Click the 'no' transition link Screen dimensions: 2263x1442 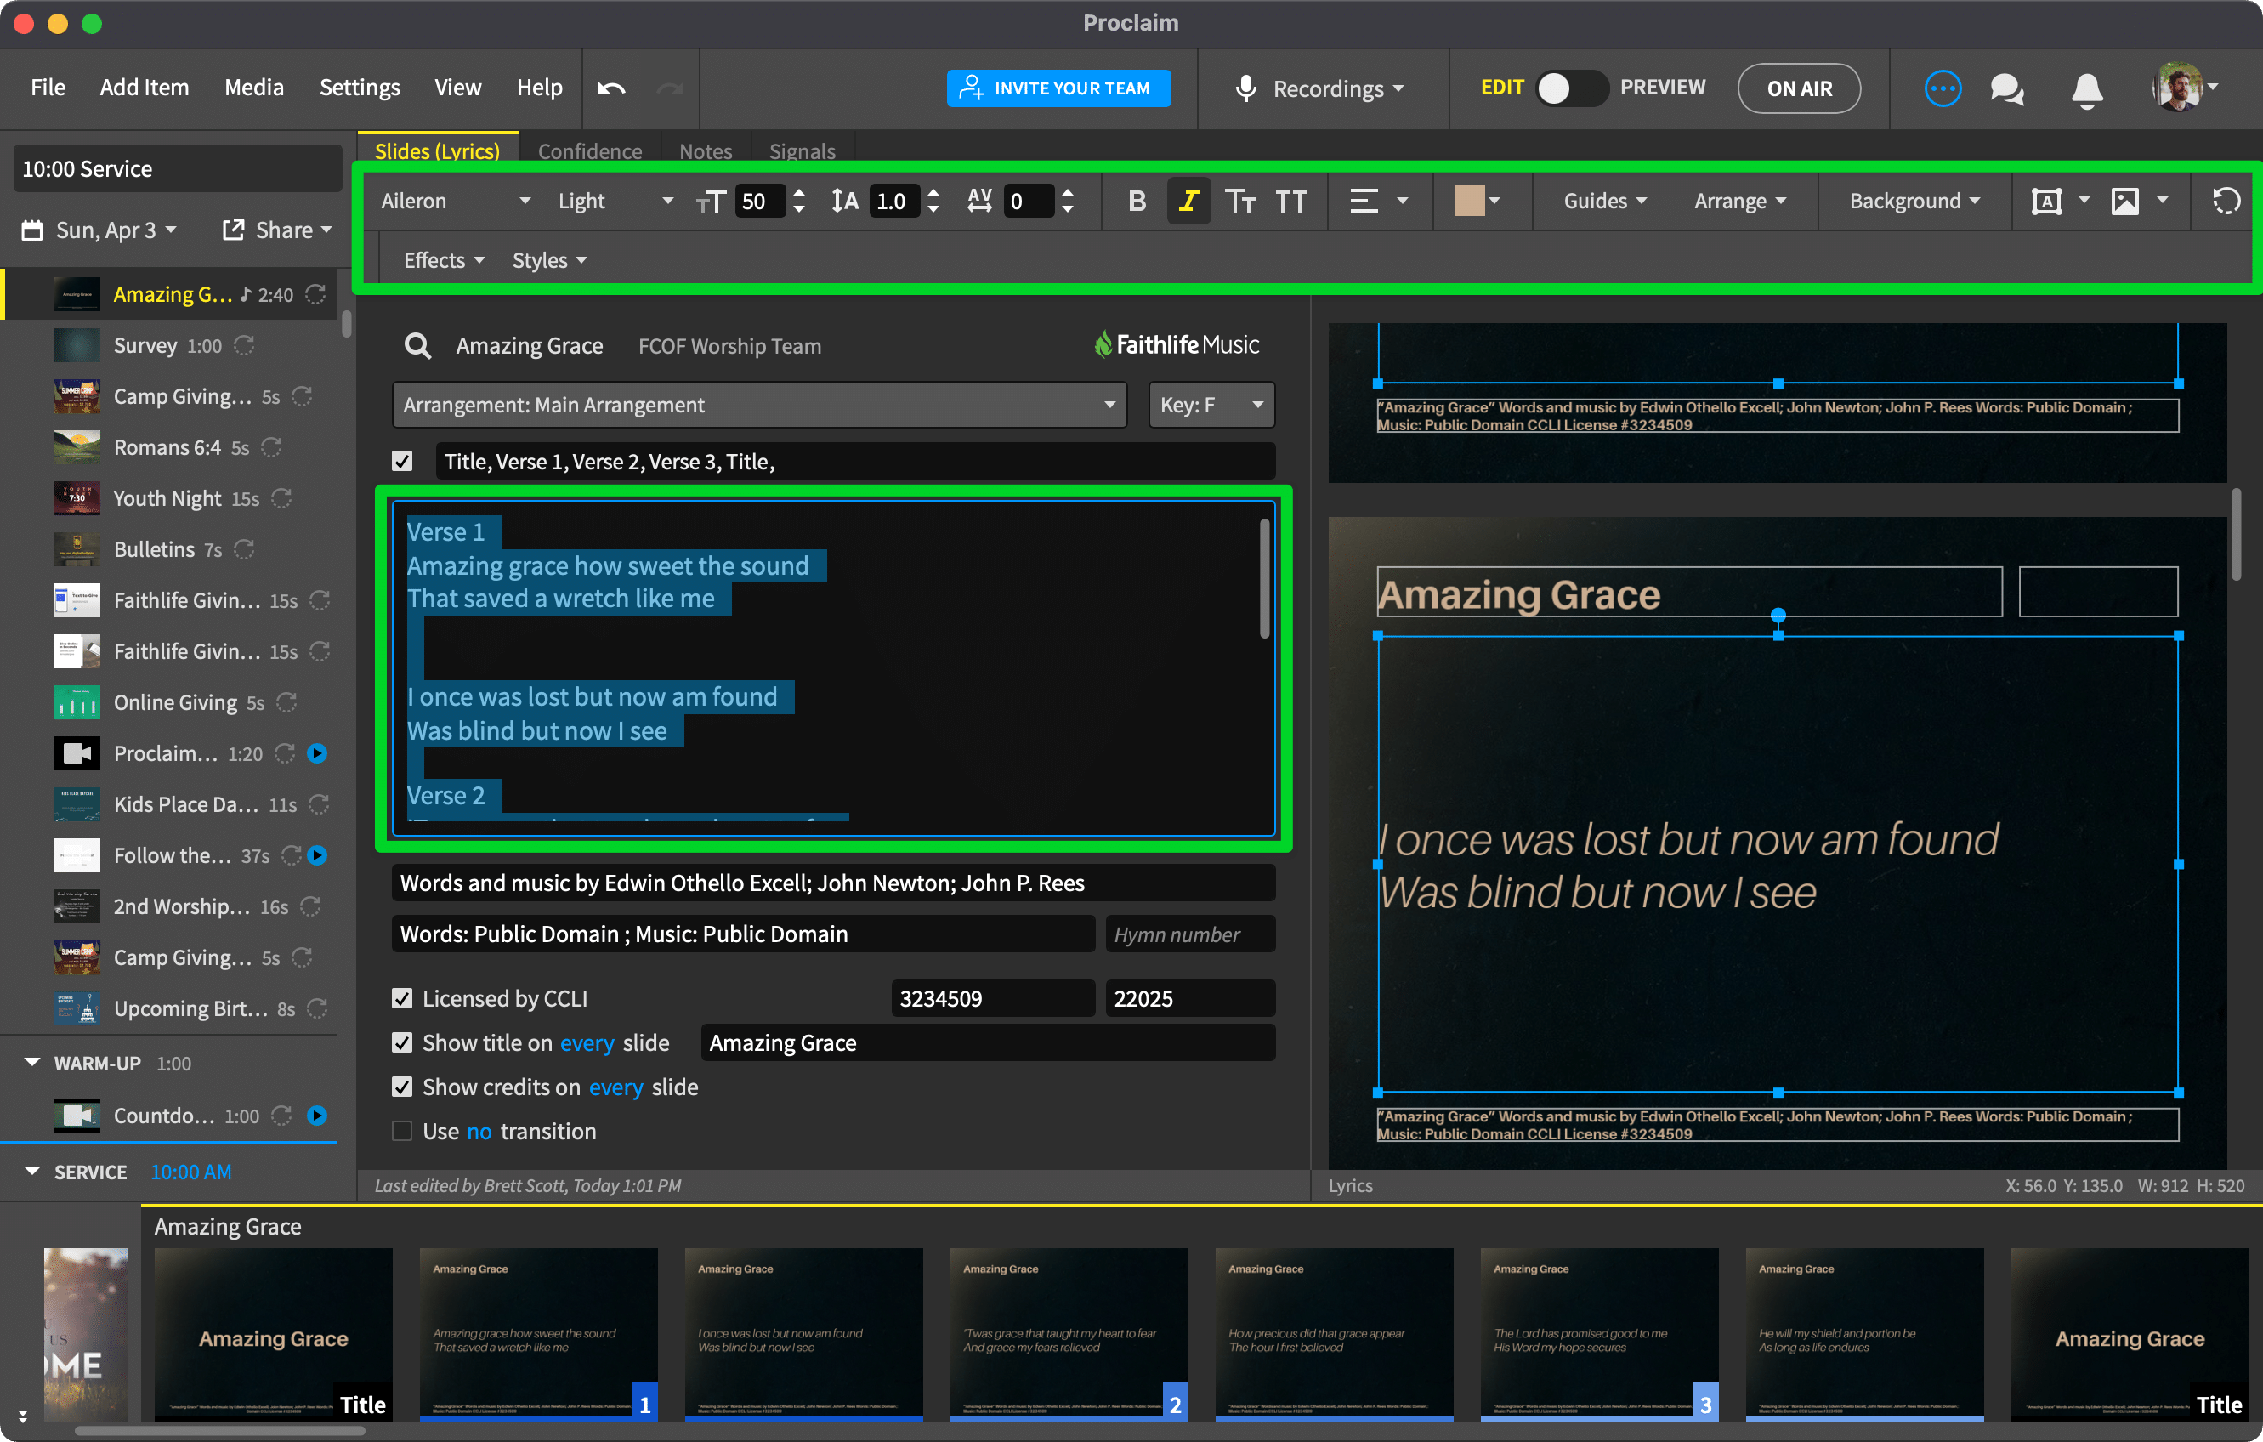(x=479, y=1131)
